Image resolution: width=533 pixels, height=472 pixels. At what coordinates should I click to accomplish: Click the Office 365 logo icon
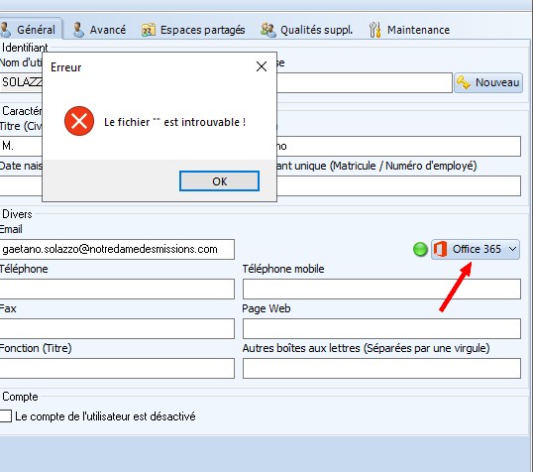point(440,249)
